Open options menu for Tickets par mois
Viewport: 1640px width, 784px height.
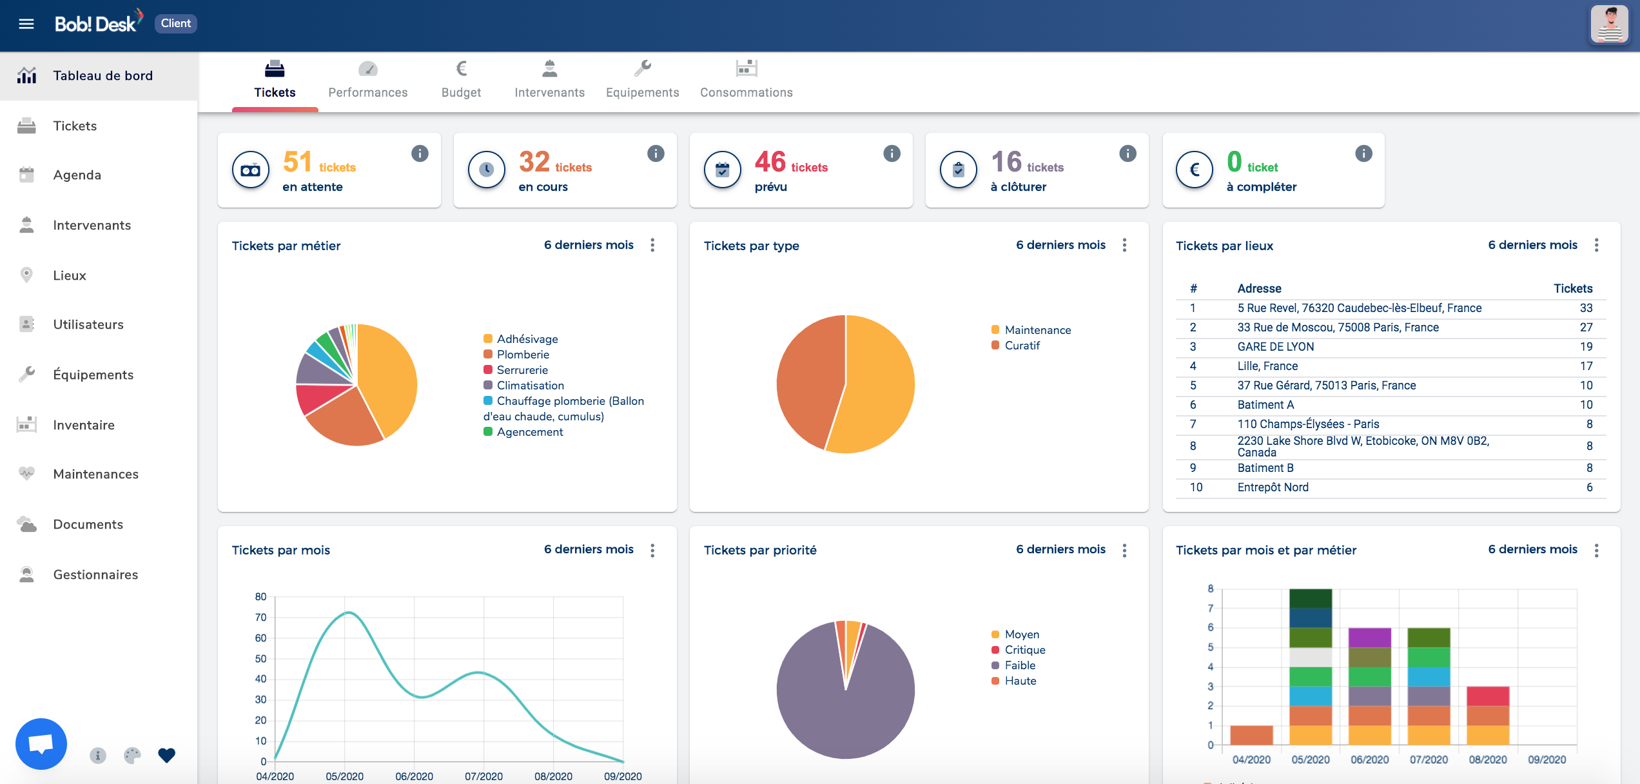coord(653,550)
